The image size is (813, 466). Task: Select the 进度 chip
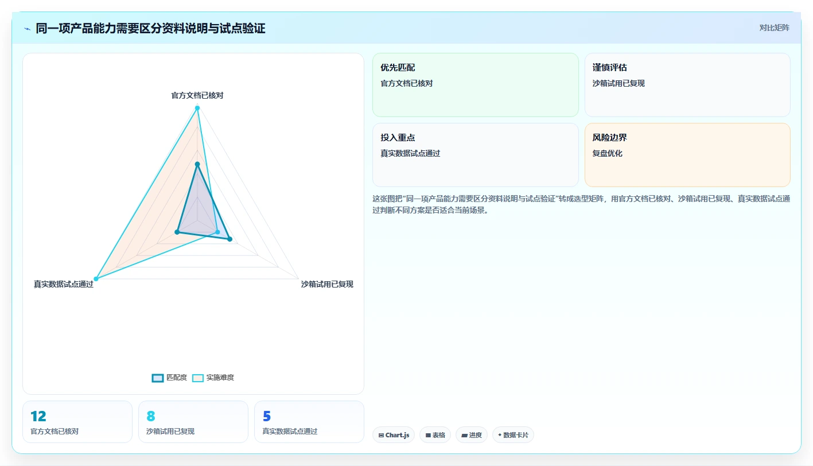[x=472, y=435]
